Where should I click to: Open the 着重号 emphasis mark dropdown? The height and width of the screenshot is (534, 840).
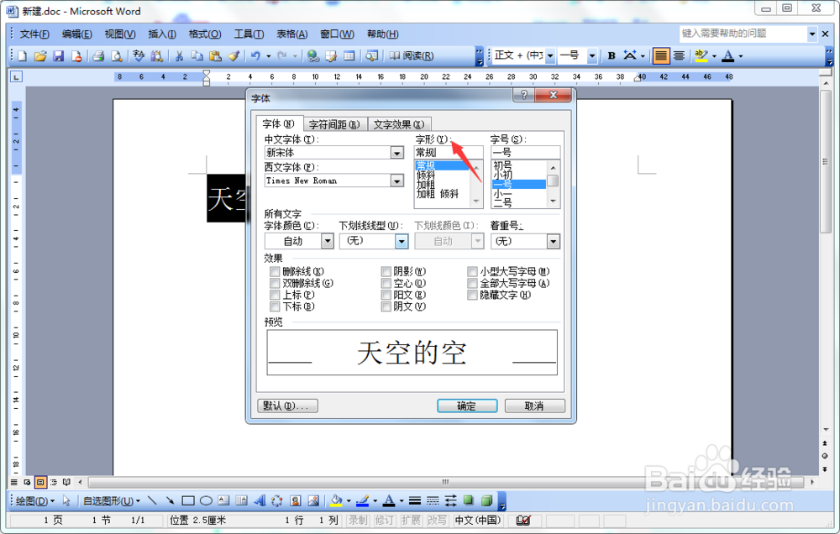[x=554, y=242]
